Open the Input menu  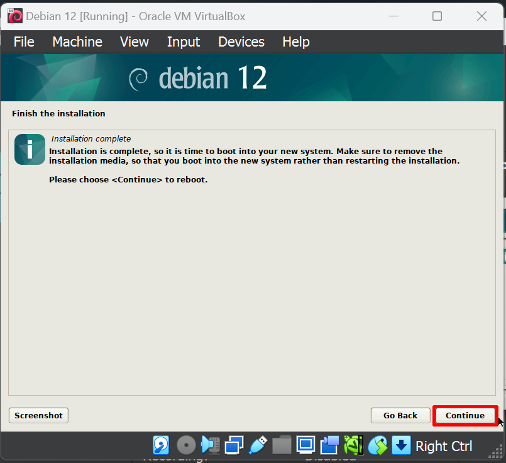(x=184, y=42)
